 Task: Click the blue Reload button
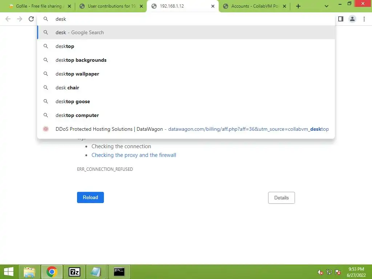[90, 197]
